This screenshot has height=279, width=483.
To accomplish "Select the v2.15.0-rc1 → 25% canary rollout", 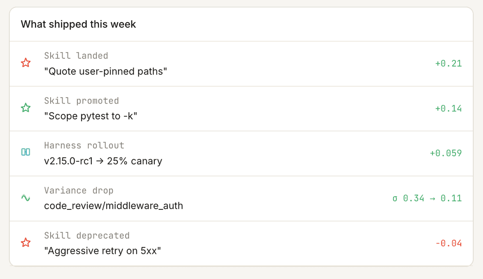I will pyautogui.click(x=103, y=161).
